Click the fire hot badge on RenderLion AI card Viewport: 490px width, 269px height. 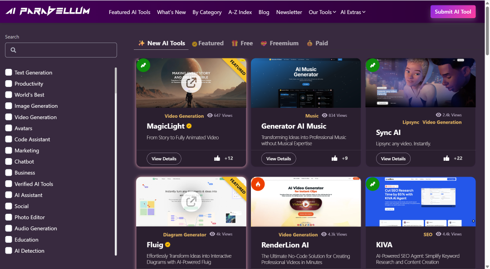pyautogui.click(x=258, y=184)
